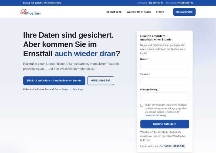Click the heading 'Ihre Daten sind gesichert.'
The height and width of the screenshot is (153, 216).
click(68, 35)
